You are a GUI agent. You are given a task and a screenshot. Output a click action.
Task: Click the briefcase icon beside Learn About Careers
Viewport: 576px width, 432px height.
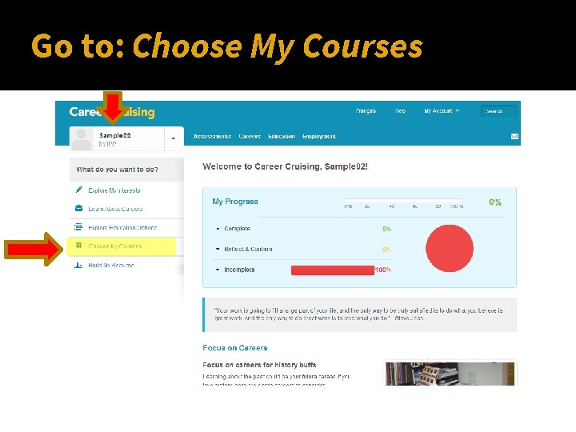click(x=78, y=208)
